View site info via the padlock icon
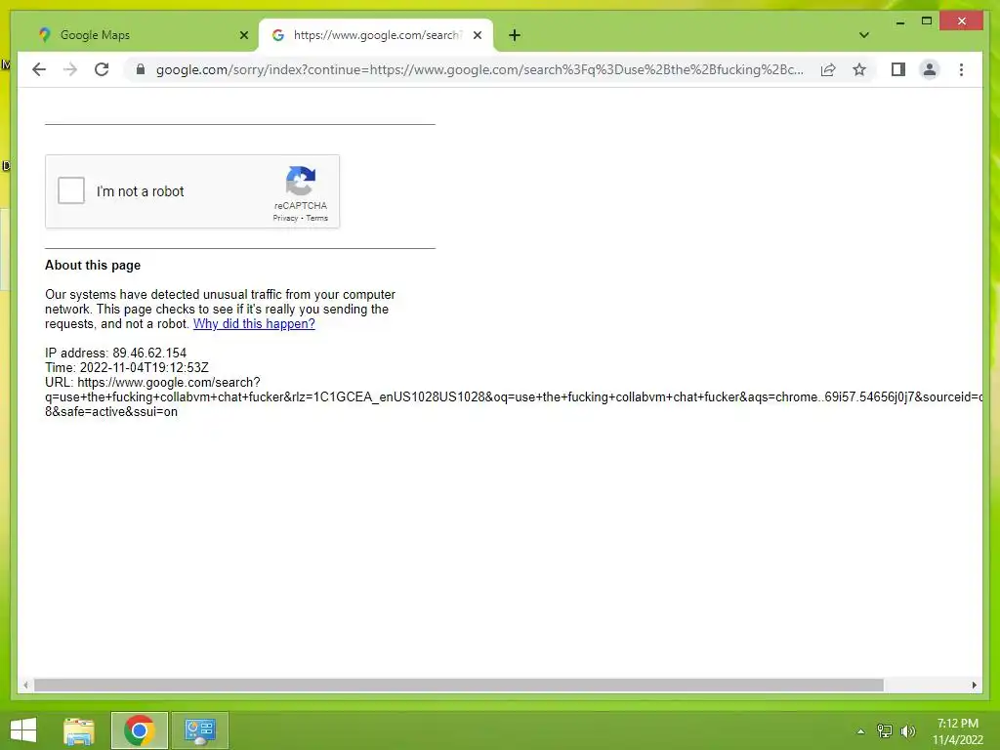 coord(141,69)
